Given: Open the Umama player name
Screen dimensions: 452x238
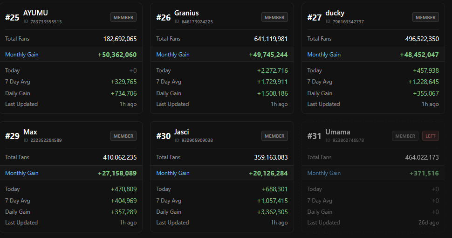Looking at the screenshot, I should [337, 132].
